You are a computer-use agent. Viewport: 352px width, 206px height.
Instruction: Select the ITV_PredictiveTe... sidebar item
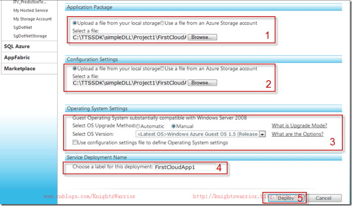[30, 2]
